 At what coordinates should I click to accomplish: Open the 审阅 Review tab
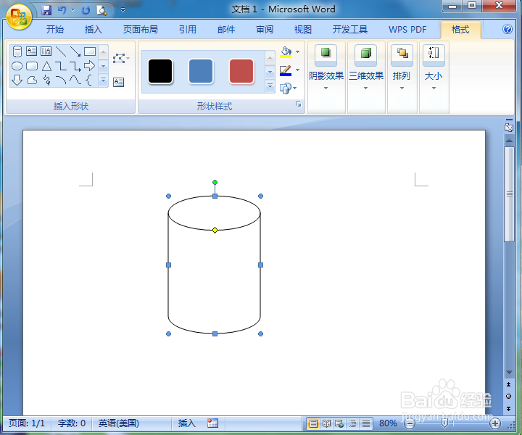click(x=265, y=30)
